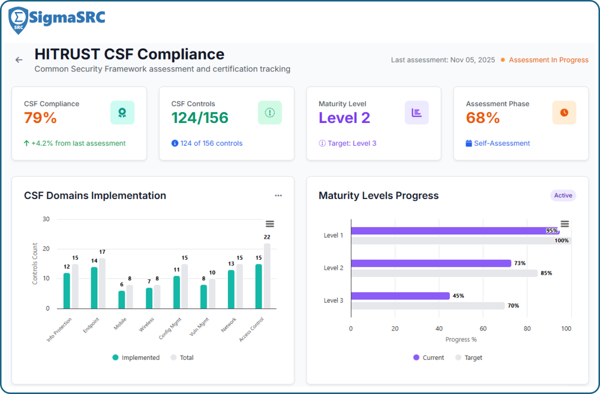Click the Level 2 target 85% bar
The image size is (600, 394).
[x=445, y=273]
